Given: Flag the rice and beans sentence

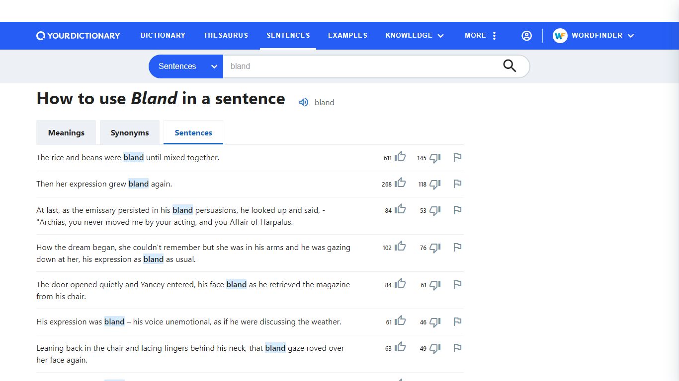Looking at the screenshot, I should point(457,158).
